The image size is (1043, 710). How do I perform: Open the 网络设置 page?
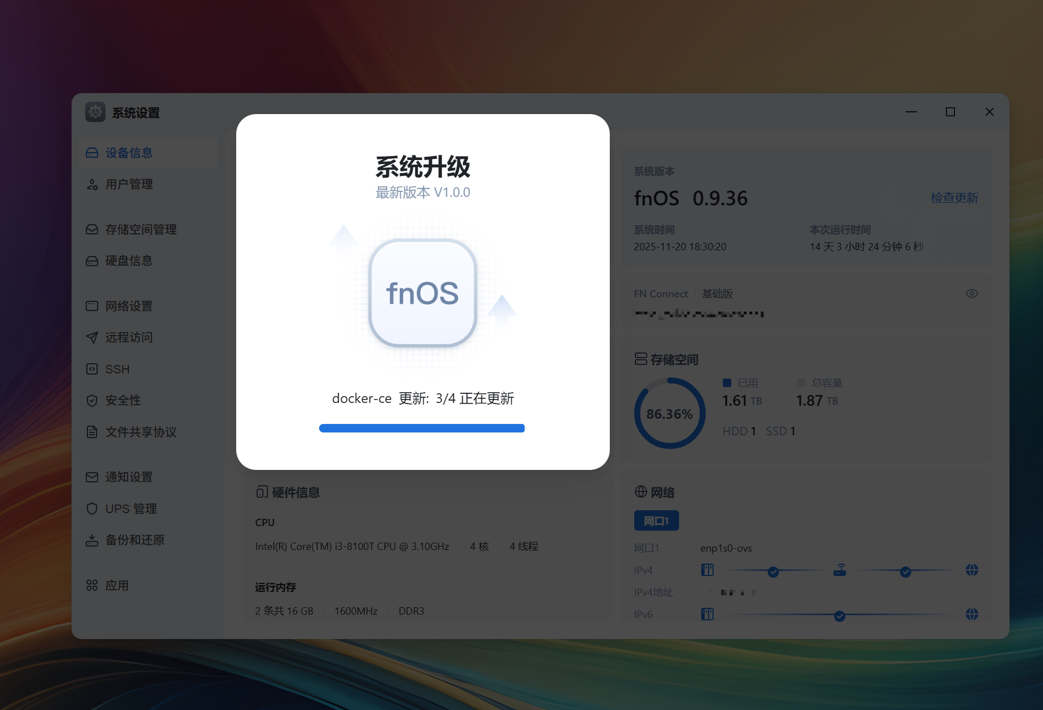(x=148, y=306)
